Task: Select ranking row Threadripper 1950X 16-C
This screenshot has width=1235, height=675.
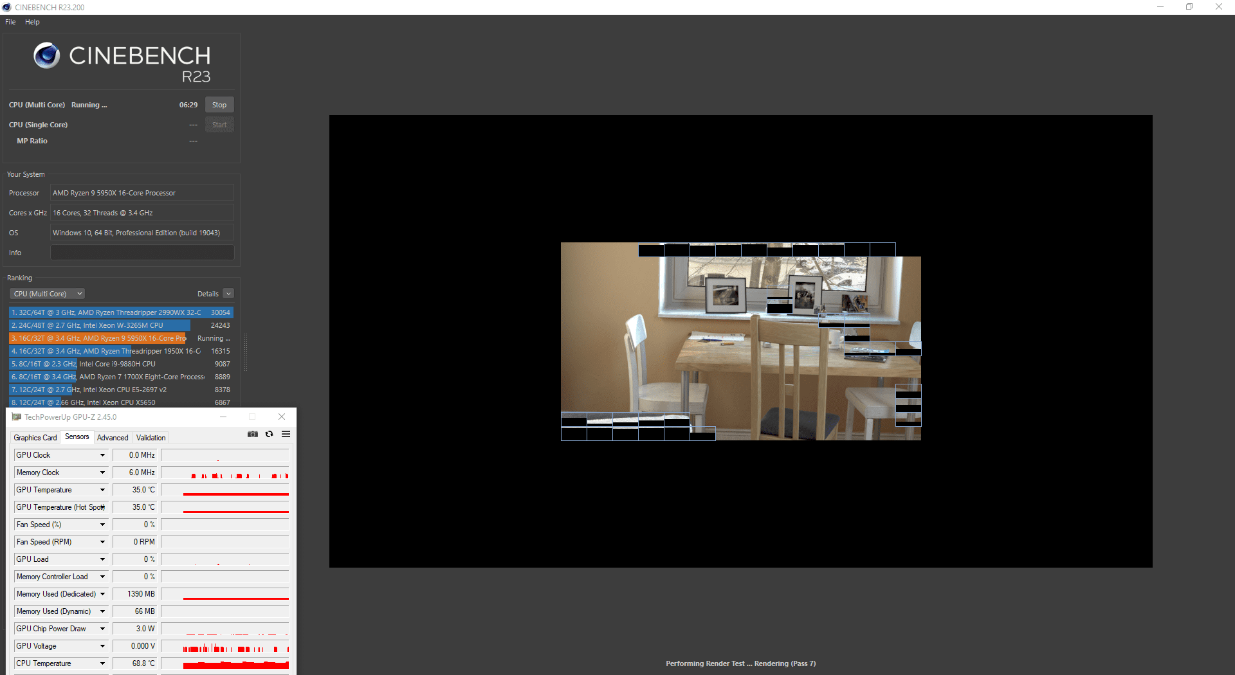Action: click(121, 351)
